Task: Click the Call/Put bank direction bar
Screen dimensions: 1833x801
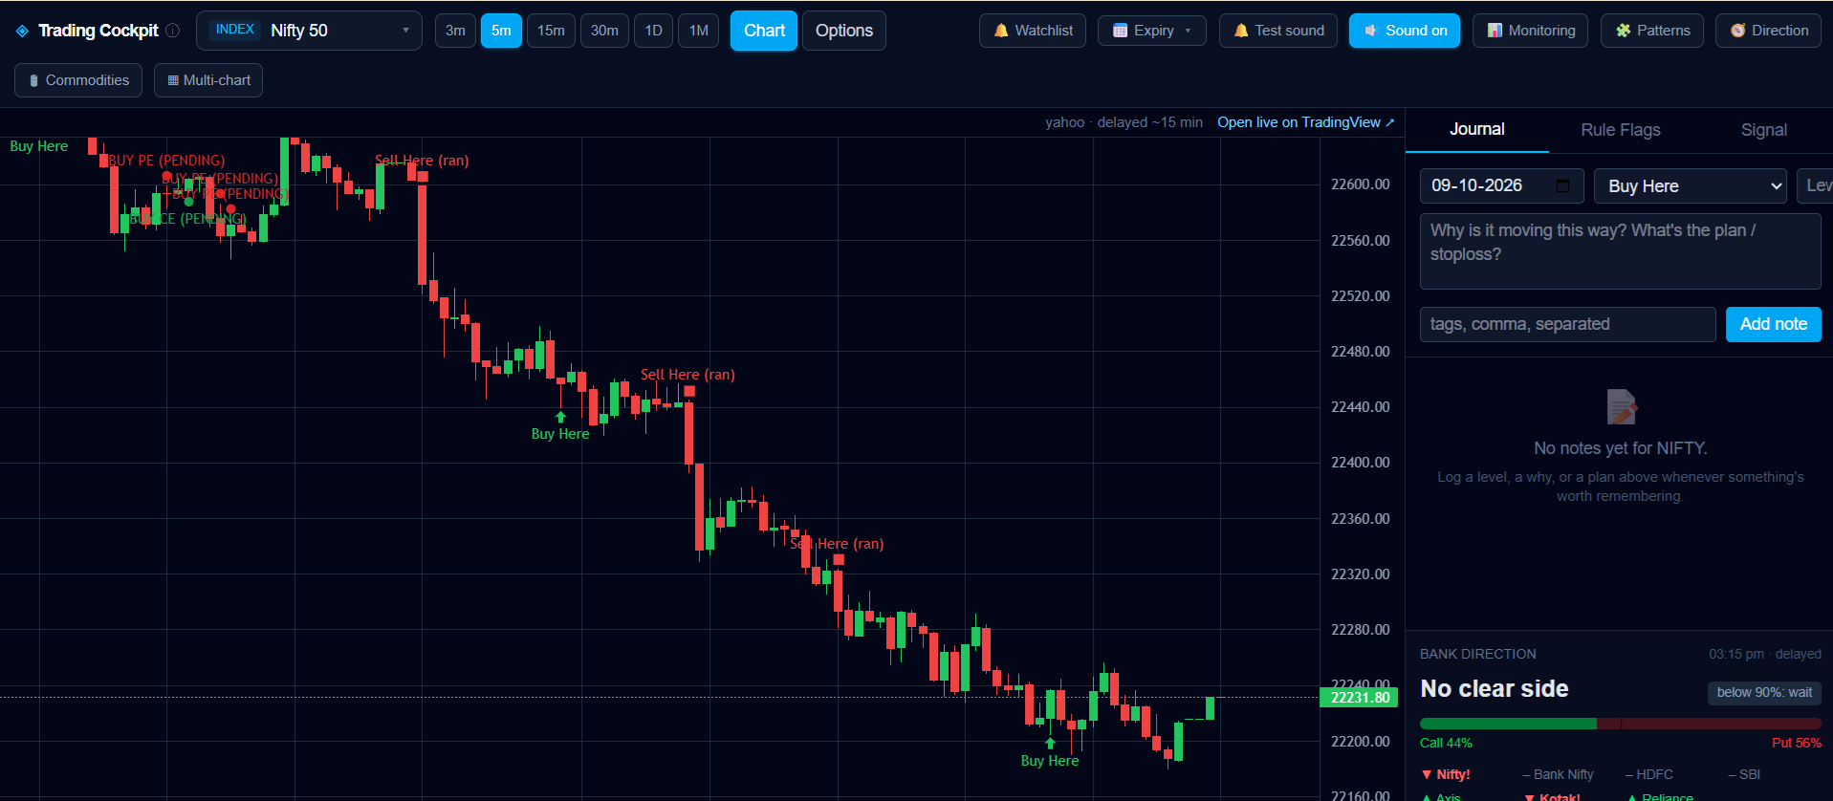Action: click(x=1621, y=724)
